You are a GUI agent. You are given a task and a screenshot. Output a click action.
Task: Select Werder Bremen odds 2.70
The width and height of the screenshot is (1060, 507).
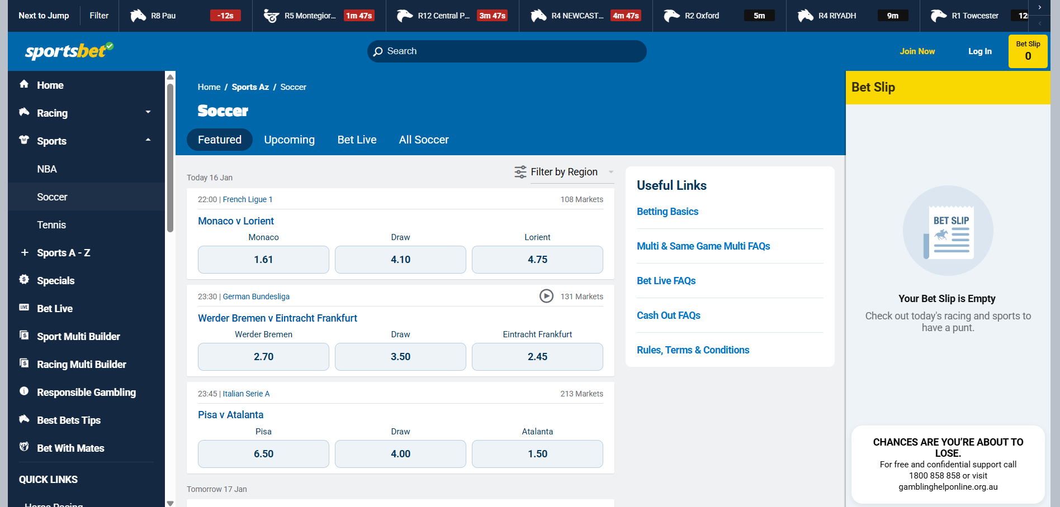(263, 357)
